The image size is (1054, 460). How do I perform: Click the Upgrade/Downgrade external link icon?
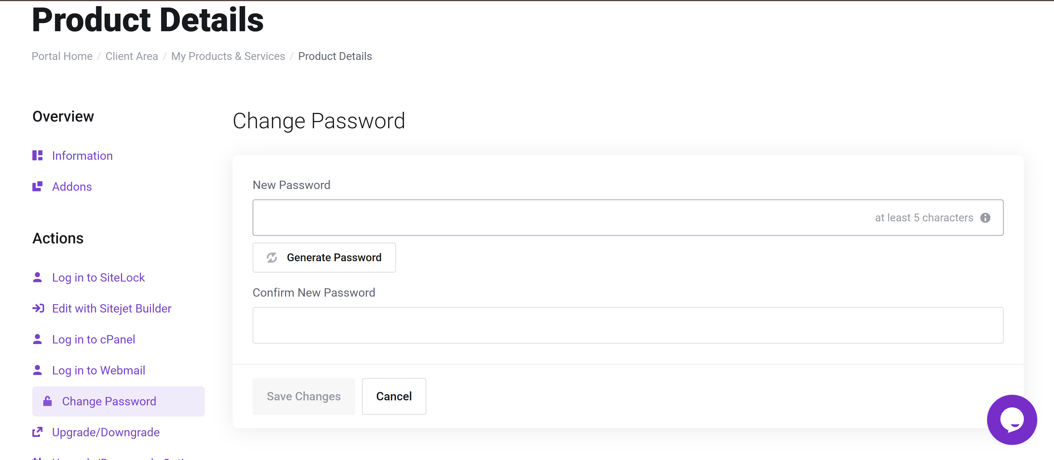point(37,432)
